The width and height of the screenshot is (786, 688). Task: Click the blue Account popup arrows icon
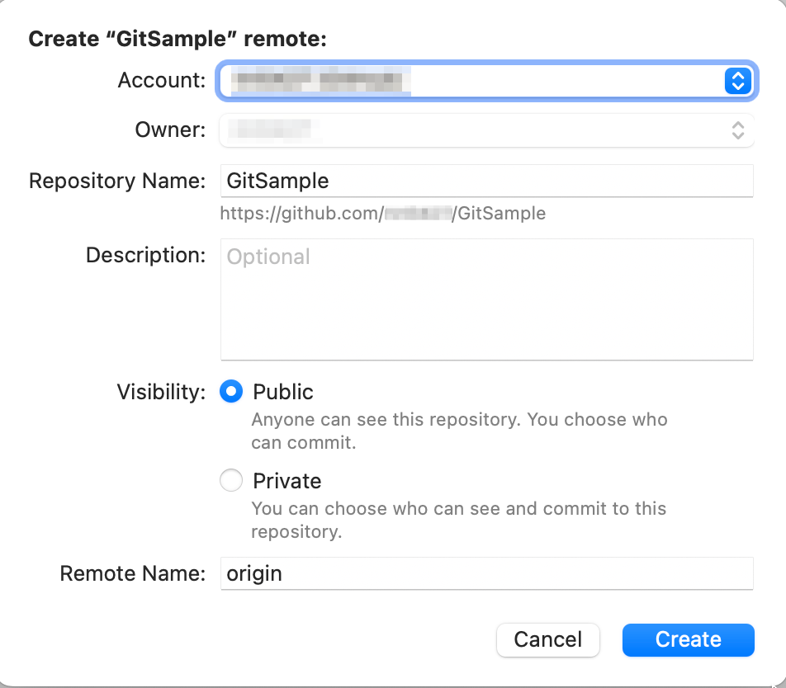736,81
